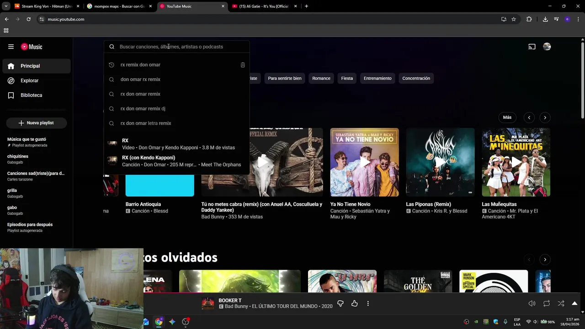
Task: Open 'Música que te gustó' playlist
Action: coord(37,142)
